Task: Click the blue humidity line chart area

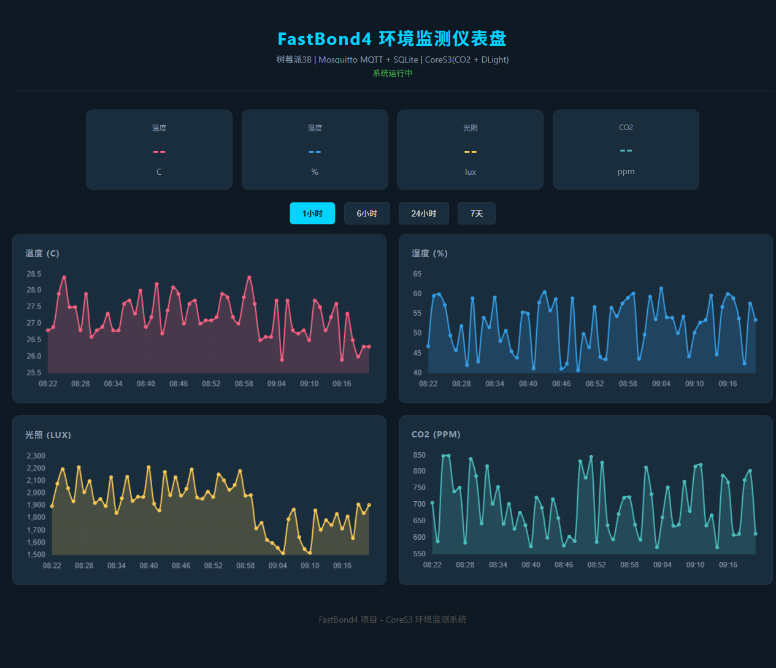Action: pos(592,323)
